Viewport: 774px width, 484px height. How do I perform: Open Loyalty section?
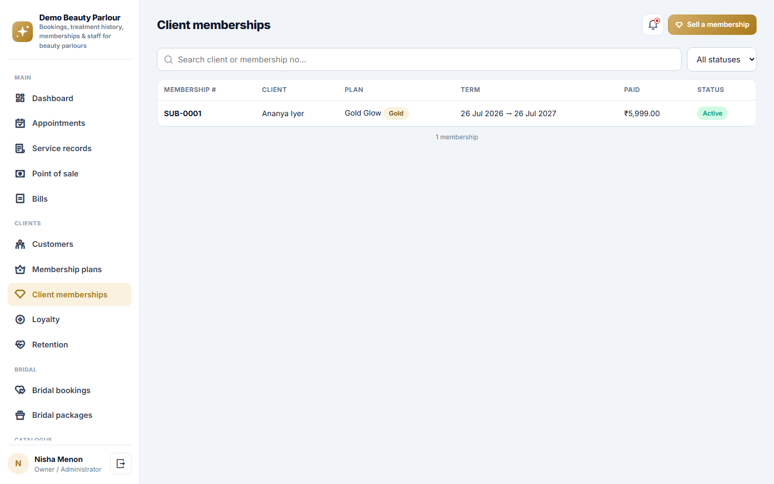(x=69, y=319)
